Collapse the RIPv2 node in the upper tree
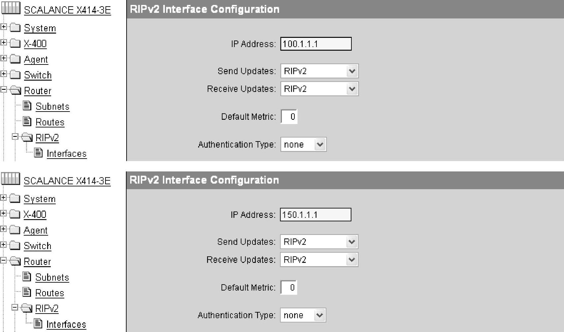This screenshot has width=564, height=332. [x=15, y=137]
